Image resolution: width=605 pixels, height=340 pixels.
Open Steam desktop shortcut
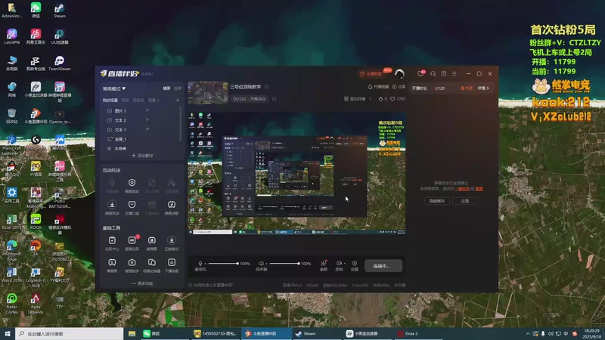(60, 11)
